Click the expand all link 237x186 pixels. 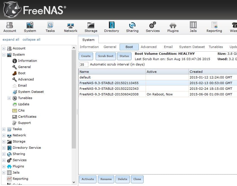coord(11,40)
